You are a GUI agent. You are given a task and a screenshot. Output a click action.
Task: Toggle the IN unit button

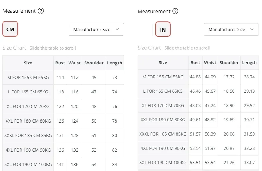click(163, 30)
